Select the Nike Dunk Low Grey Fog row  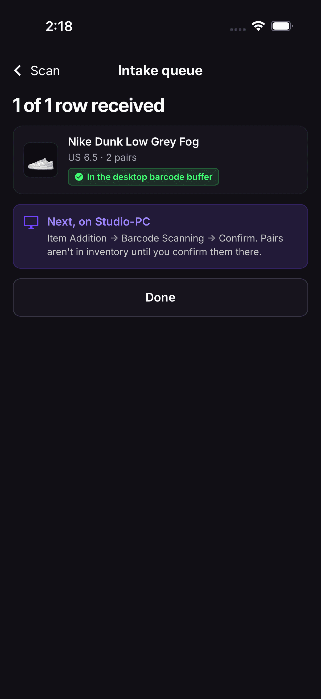(160, 160)
